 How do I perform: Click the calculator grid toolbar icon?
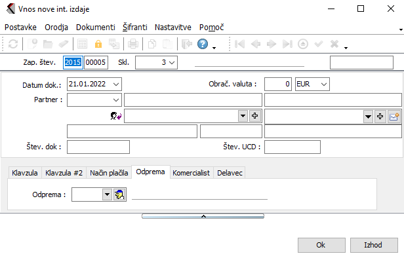click(x=83, y=44)
